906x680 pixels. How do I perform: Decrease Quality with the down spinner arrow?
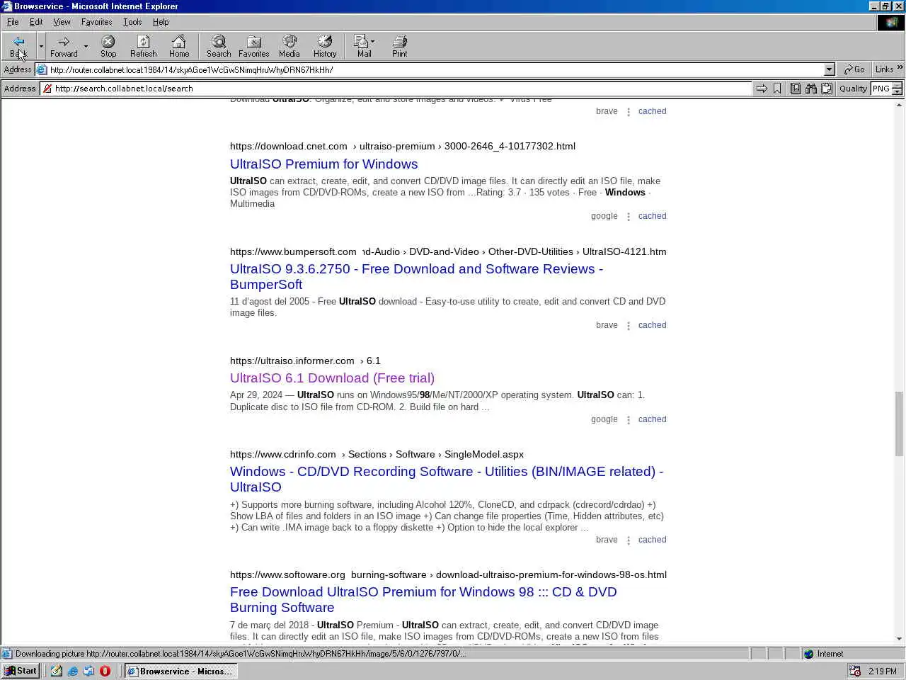pos(897,92)
